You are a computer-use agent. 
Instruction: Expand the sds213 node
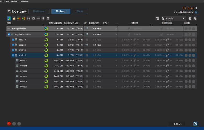point(13,45)
